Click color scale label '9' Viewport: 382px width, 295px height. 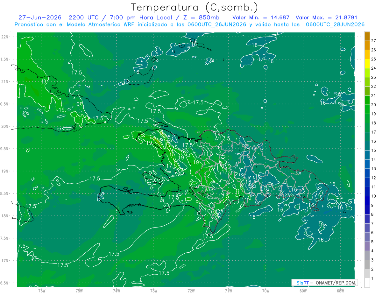pos(372,205)
